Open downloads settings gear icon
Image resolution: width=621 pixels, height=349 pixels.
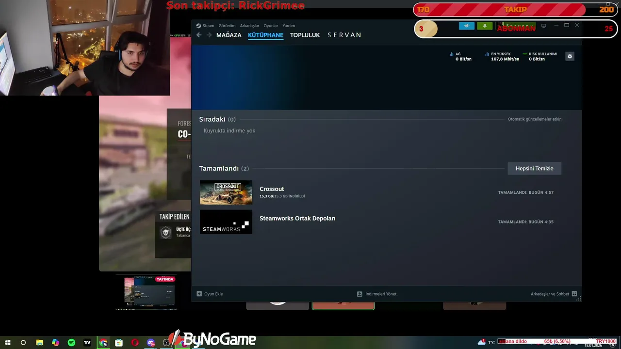click(x=570, y=56)
